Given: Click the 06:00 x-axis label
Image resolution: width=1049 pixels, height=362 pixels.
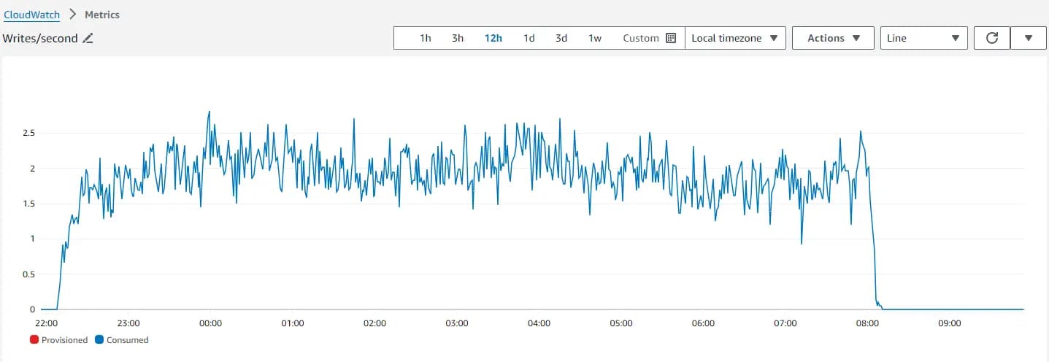Looking at the screenshot, I should click(x=703, y=323).
